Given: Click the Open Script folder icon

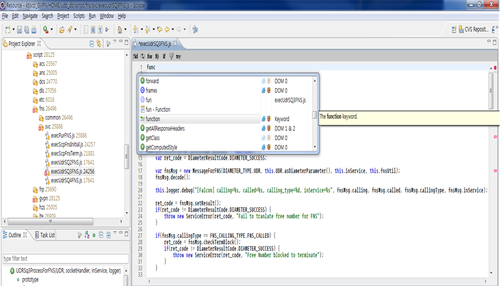Looking at the screenshot, I should click(62, 29).
